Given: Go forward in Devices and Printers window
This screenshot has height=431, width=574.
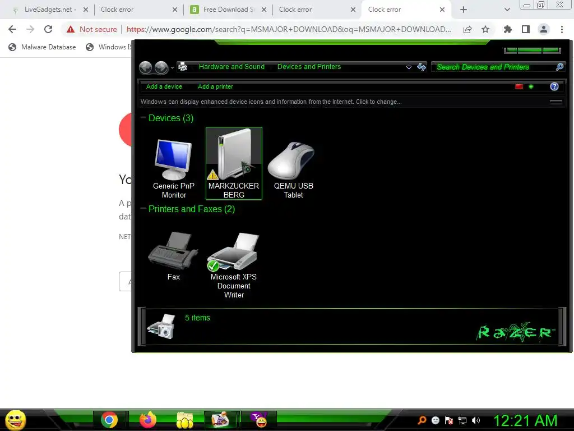Looking at the screenshot, I should (x=161, y=67).
